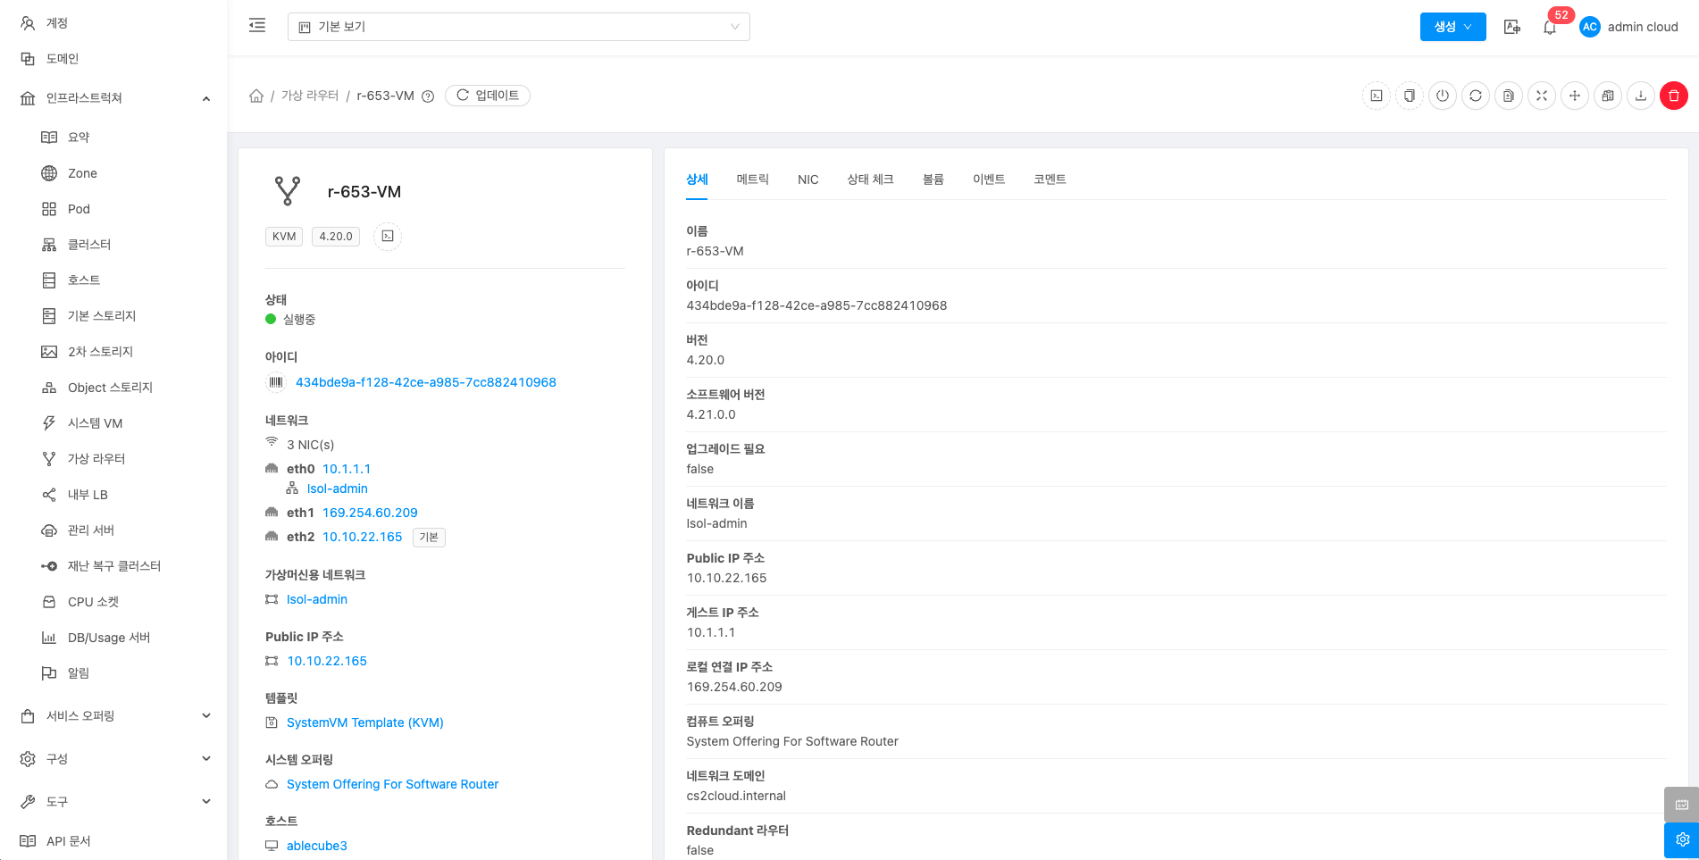Collapse the sidebar with the menu fold icon
The height and width of the screenshot is (860, 1699).
point(257,26)
